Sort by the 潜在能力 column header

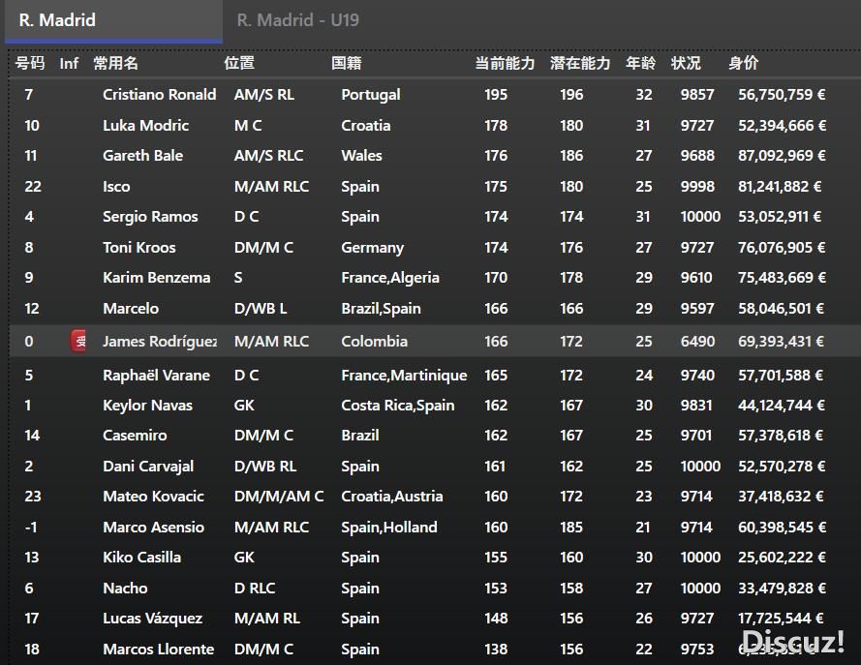pos(580,63)
